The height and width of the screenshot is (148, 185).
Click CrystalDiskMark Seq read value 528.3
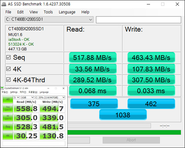pyautogui.click(x=26, y=127)
